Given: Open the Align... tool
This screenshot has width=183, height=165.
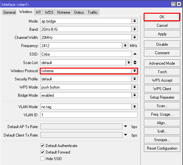Looking at the screenshot, I should [162, 123].
